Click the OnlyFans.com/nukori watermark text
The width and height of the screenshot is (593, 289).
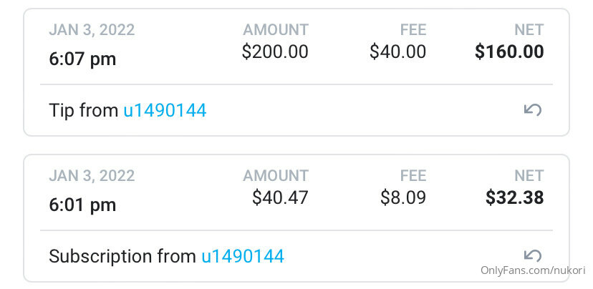pyautogui.click(x=533, y=270)
